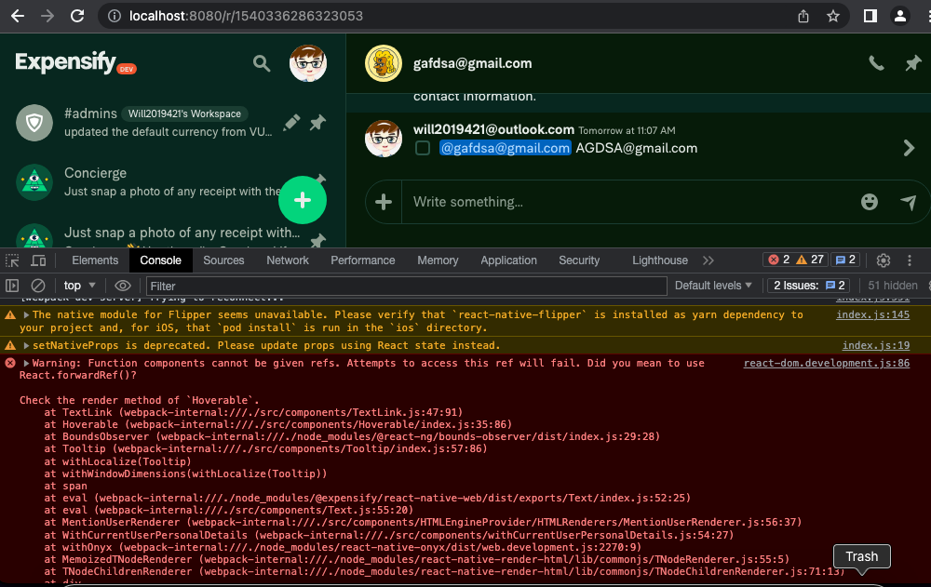Edit the #admins room via pencil icon
The height and width of the screenshot is (587, 931).
pyautogui.click(x=291, y=122)
